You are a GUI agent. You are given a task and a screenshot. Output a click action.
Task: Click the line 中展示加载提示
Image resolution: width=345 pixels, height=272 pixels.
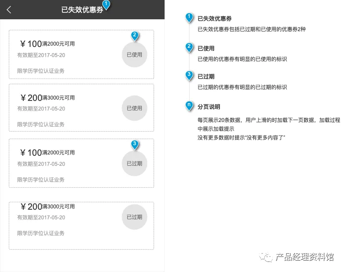point(216,129)
